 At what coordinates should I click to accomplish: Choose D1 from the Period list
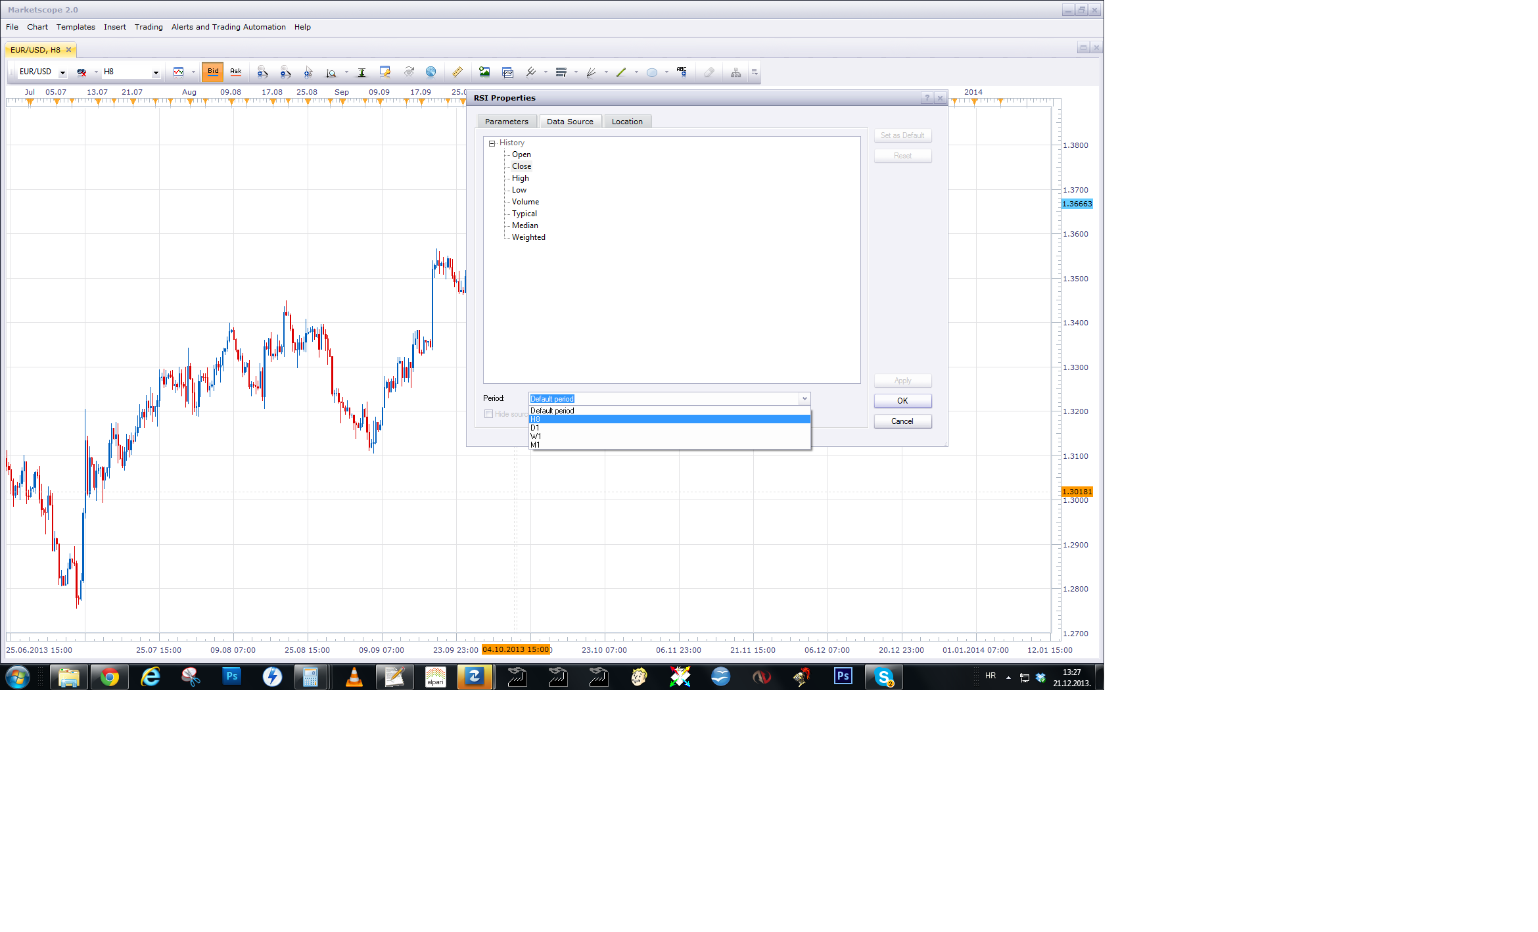(x=670, y=428)
